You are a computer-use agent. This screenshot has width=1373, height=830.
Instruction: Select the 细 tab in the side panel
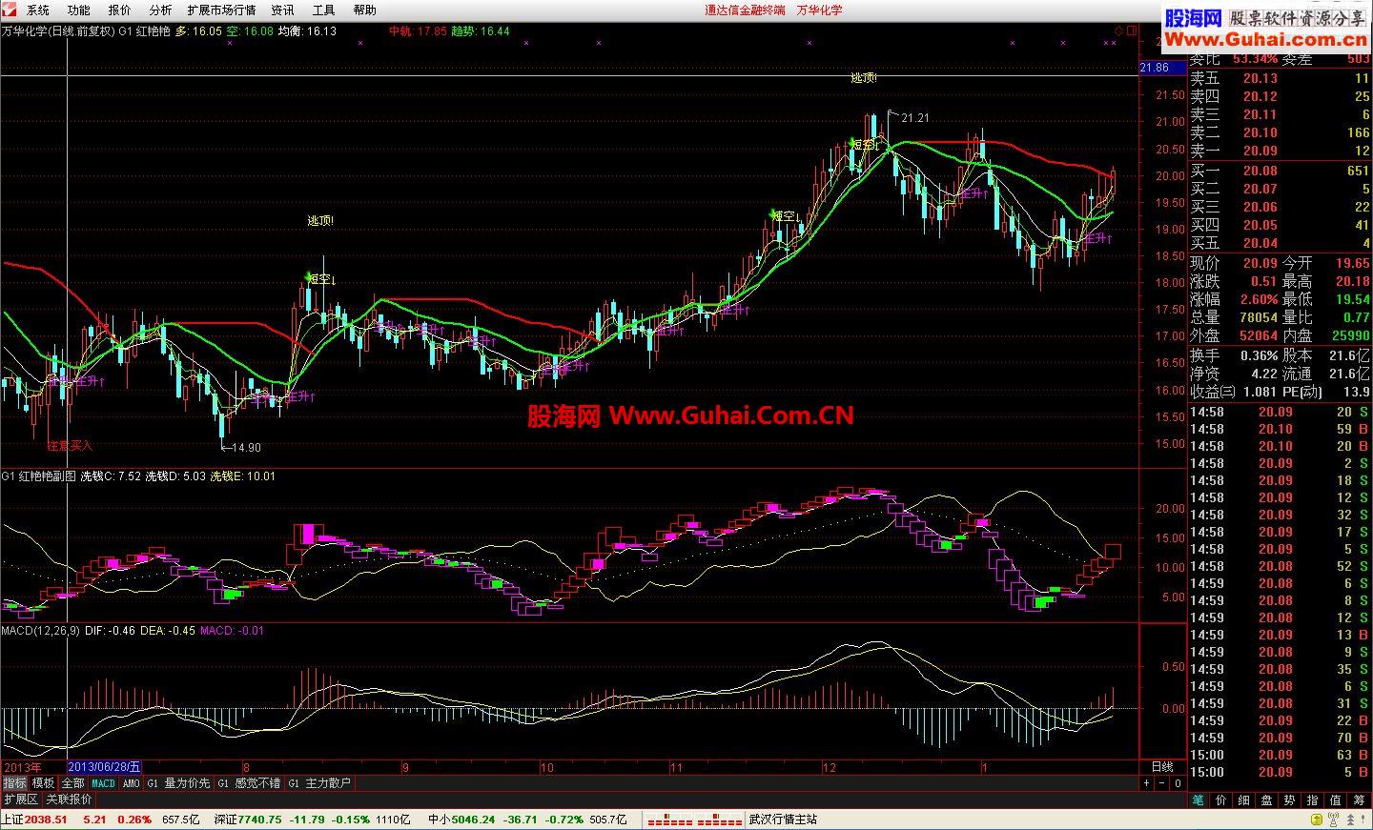1244,800
